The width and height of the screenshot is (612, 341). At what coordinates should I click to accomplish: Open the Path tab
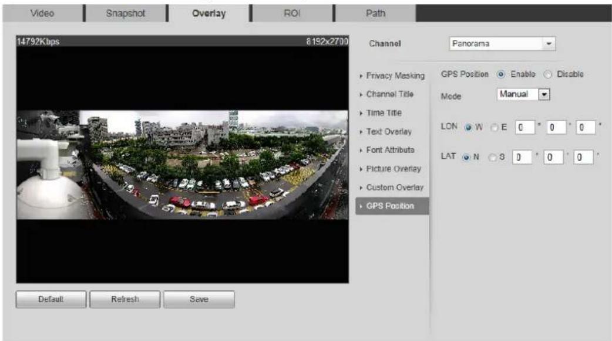[375, 13]
